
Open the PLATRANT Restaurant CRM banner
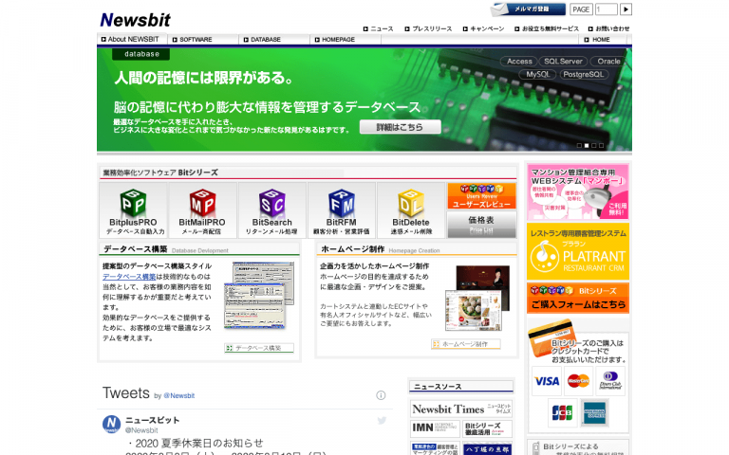click(578, 251)
